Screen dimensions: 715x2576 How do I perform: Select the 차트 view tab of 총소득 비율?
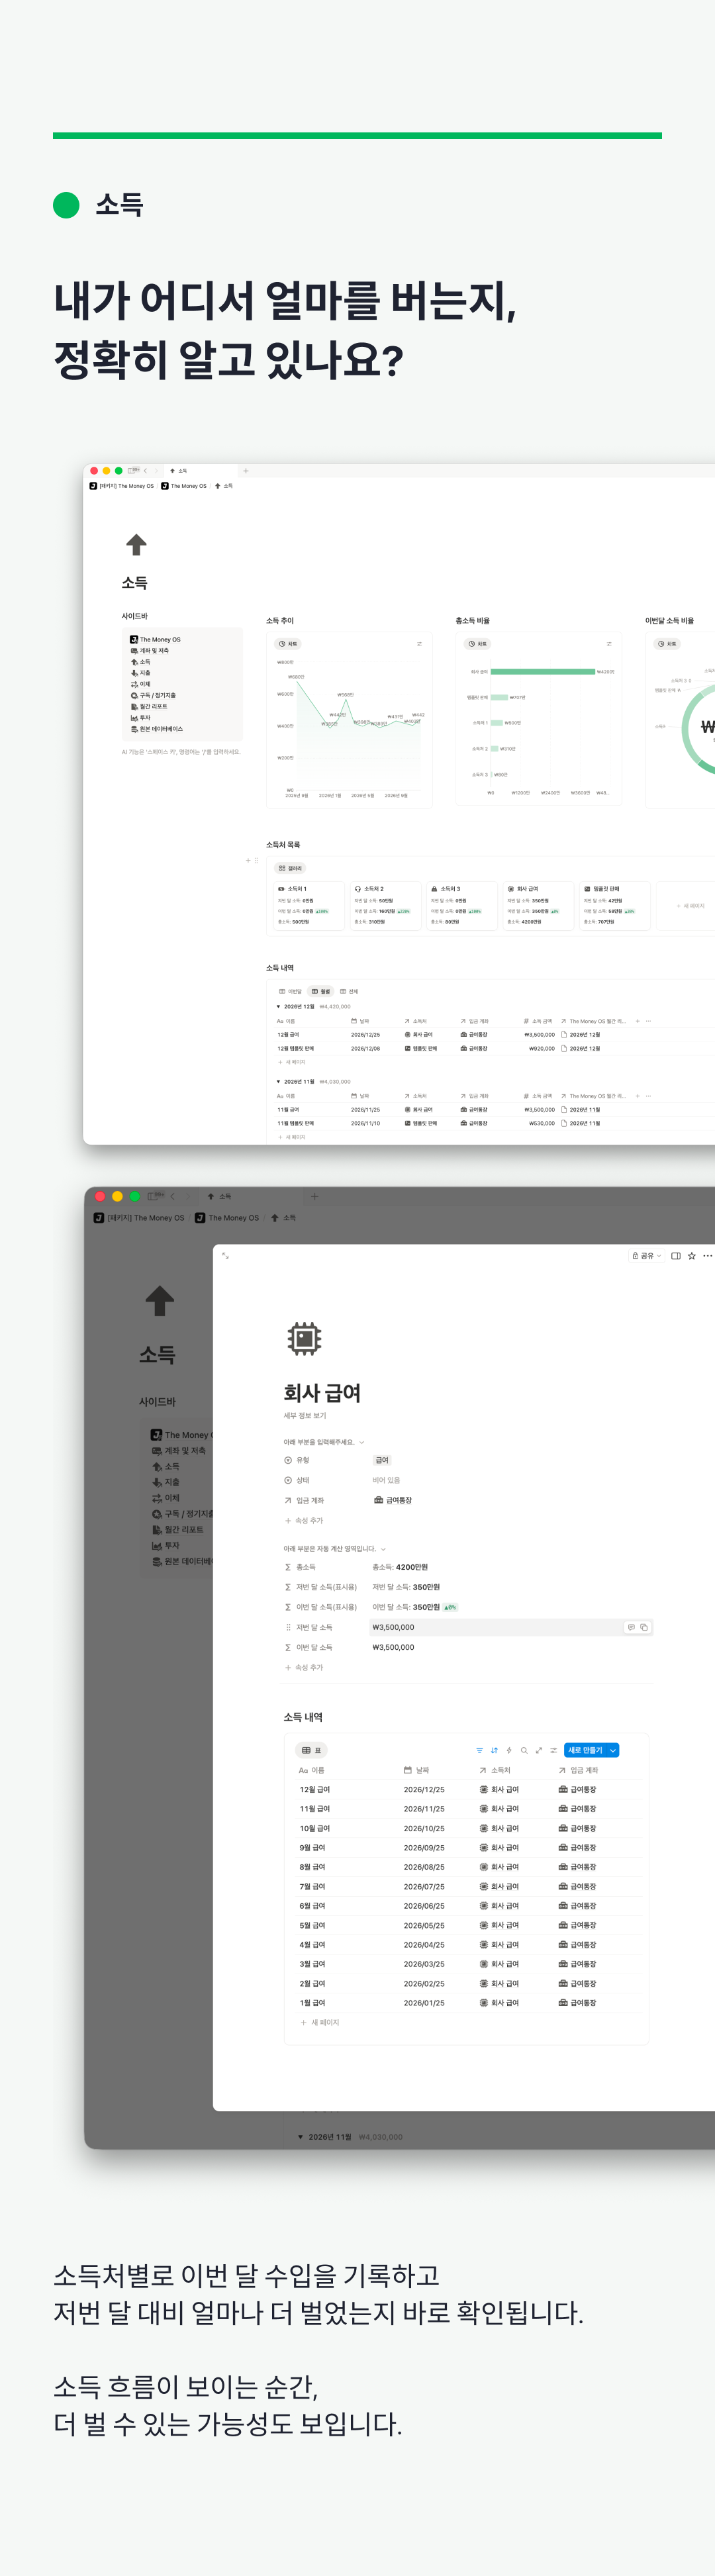point(477,644)
